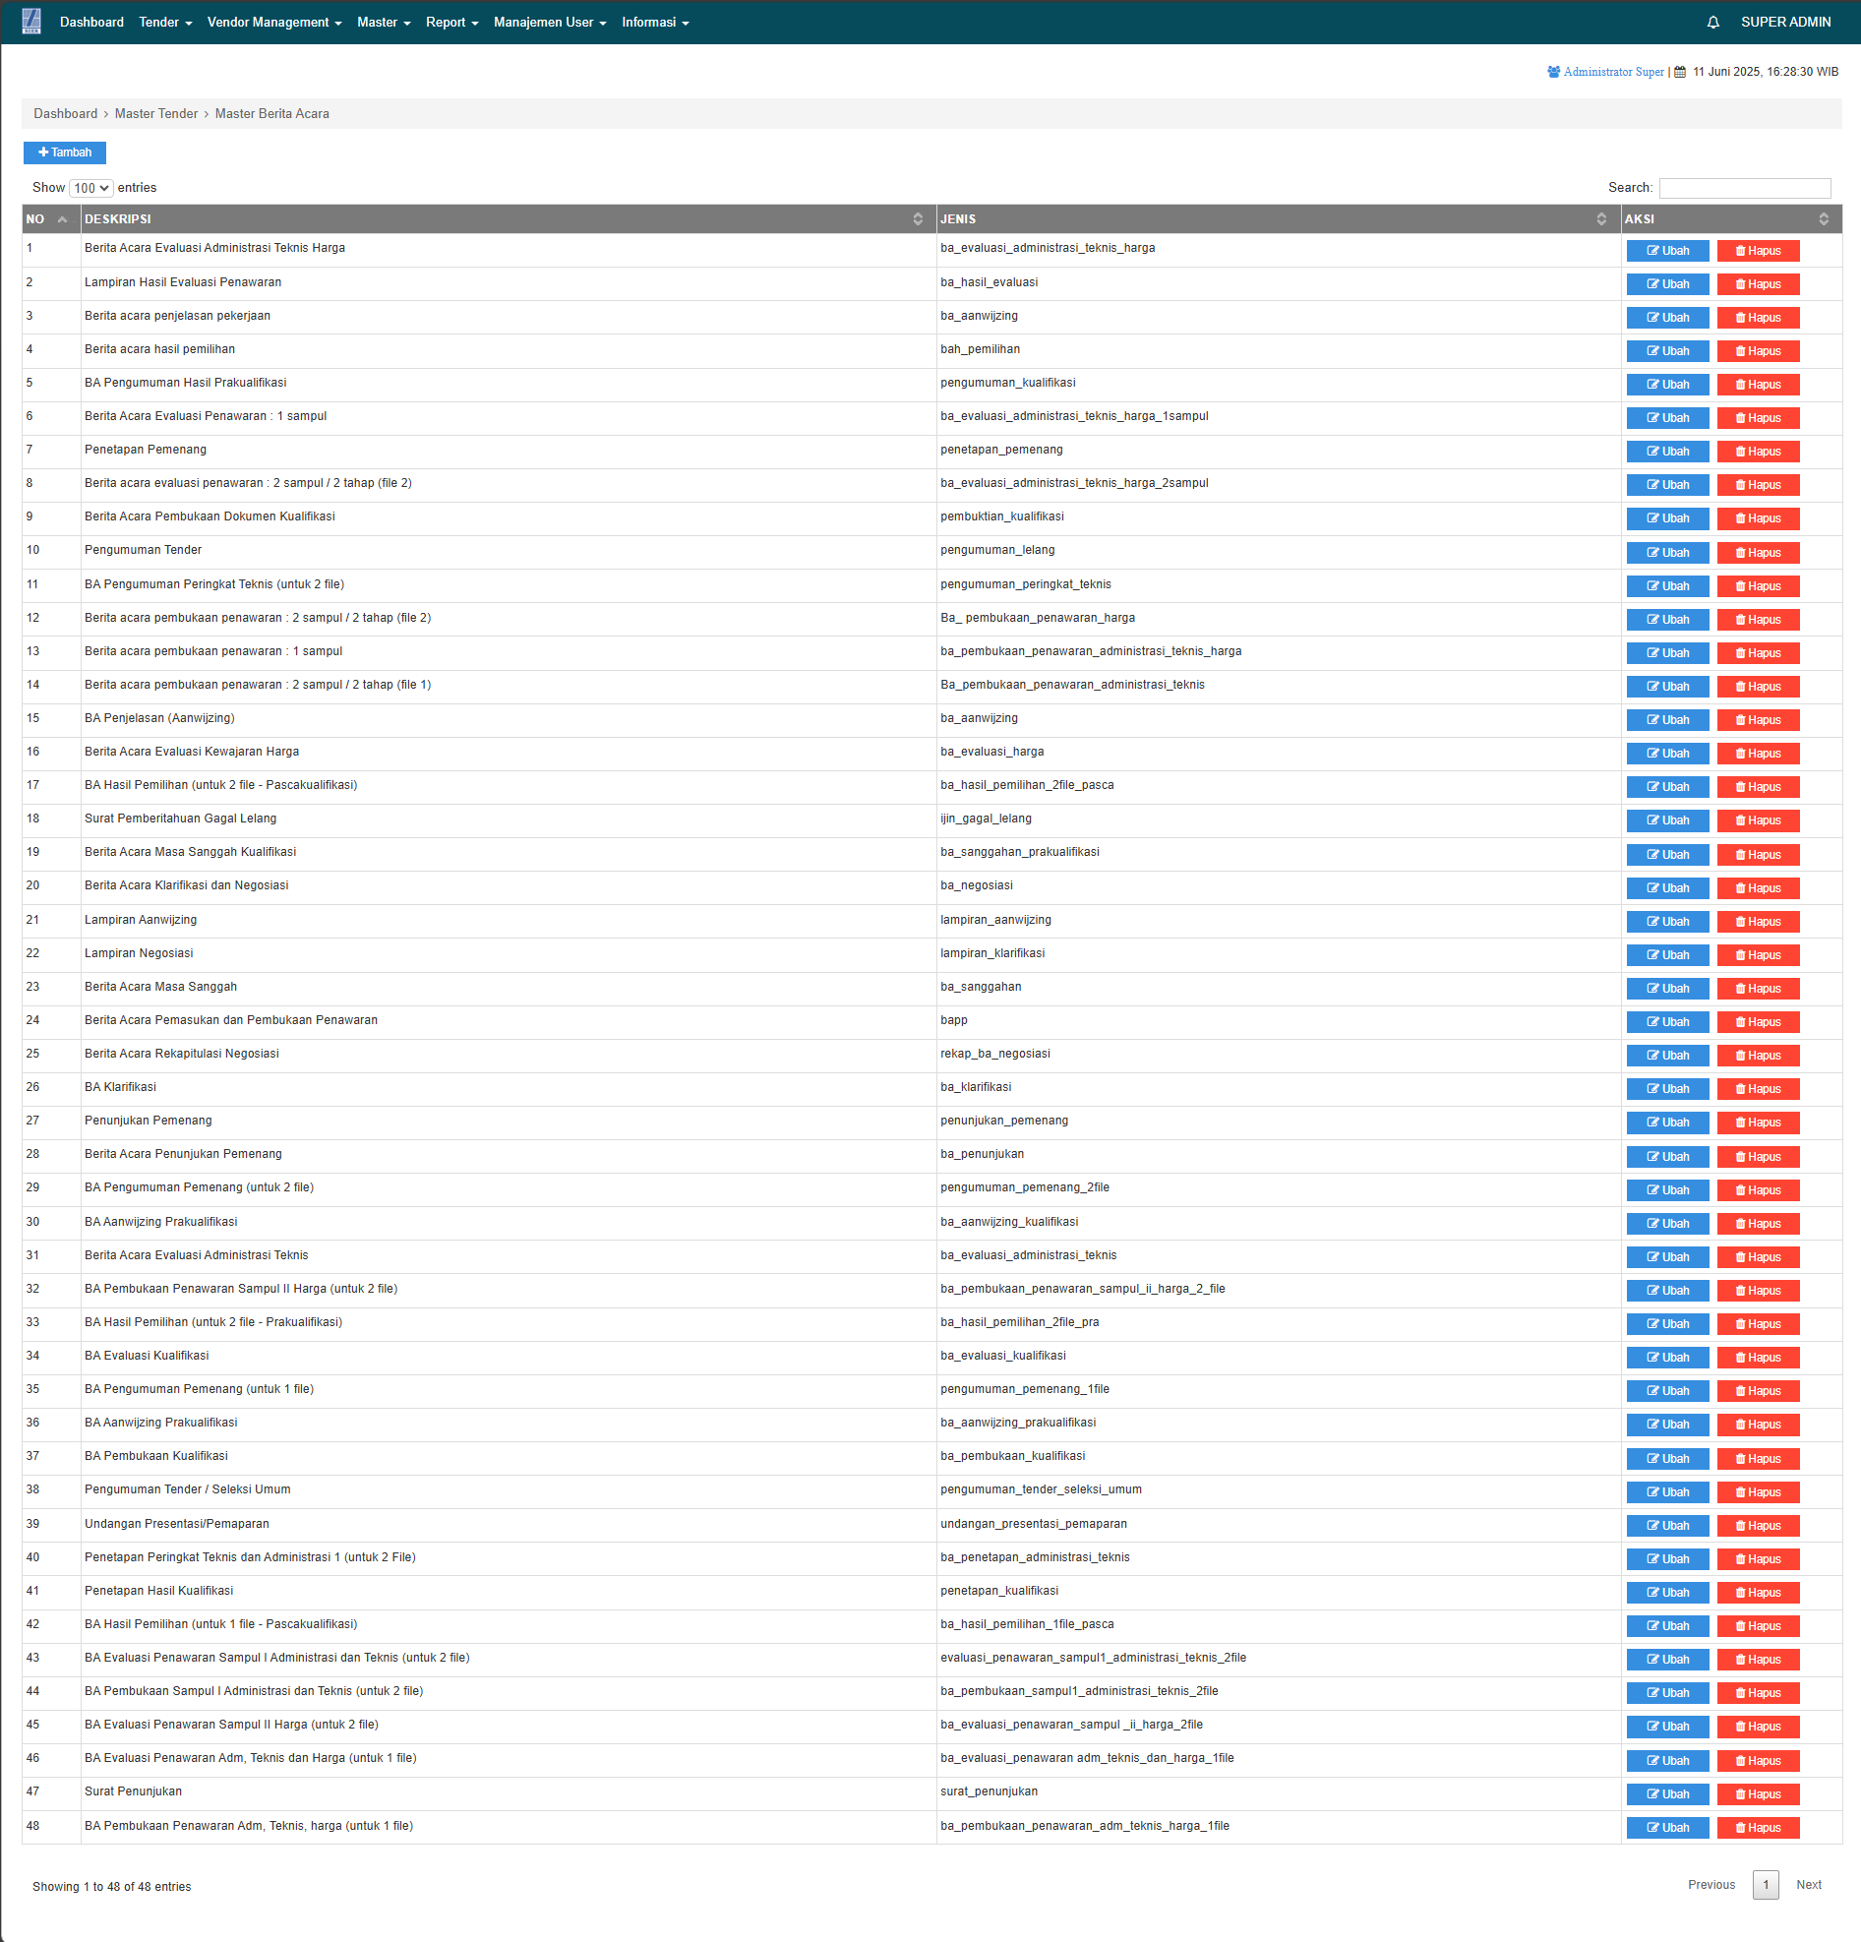This screenshot has width=1861, height=1942.
Task: Click Hapus for Berita acara hasil pemilihan
Action: click(x=1758, y=352)
